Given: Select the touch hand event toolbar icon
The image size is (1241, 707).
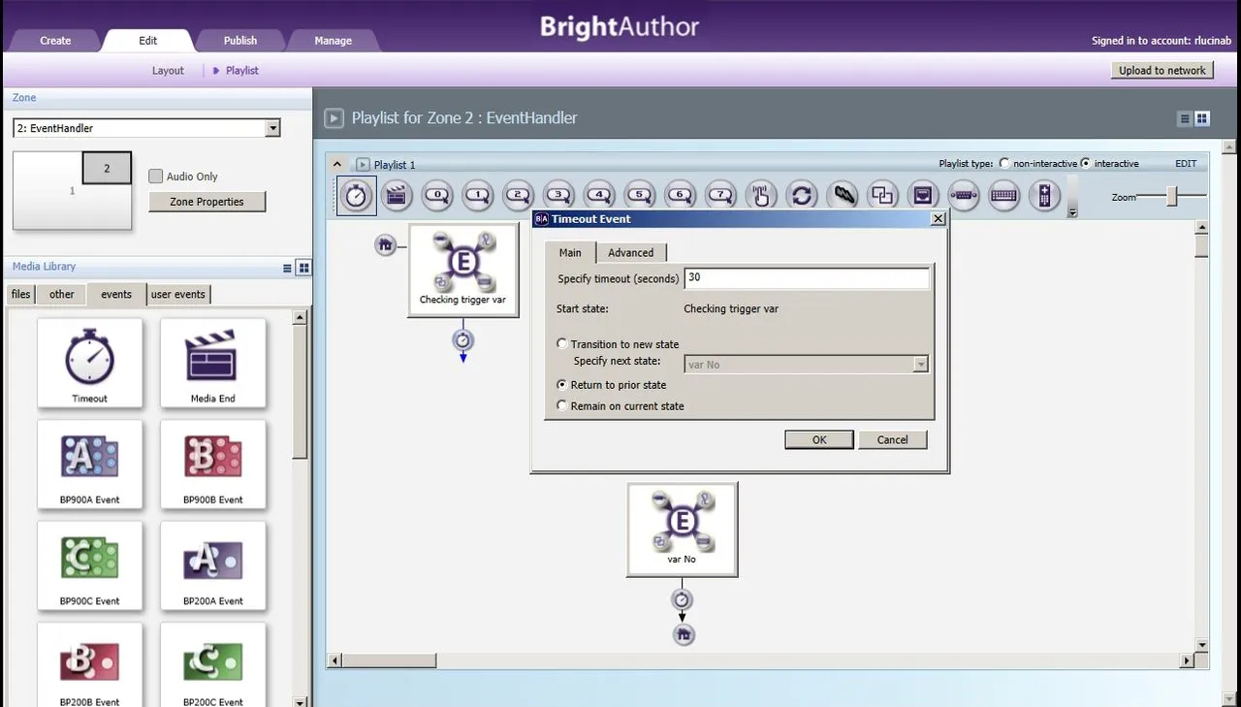Looking at the screenshot, I should click(x=761, y=195).
